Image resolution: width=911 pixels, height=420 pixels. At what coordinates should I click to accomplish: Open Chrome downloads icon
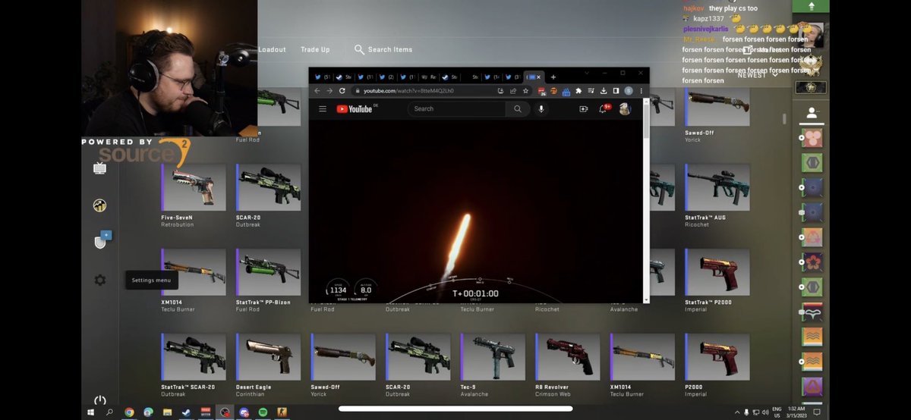603,91
